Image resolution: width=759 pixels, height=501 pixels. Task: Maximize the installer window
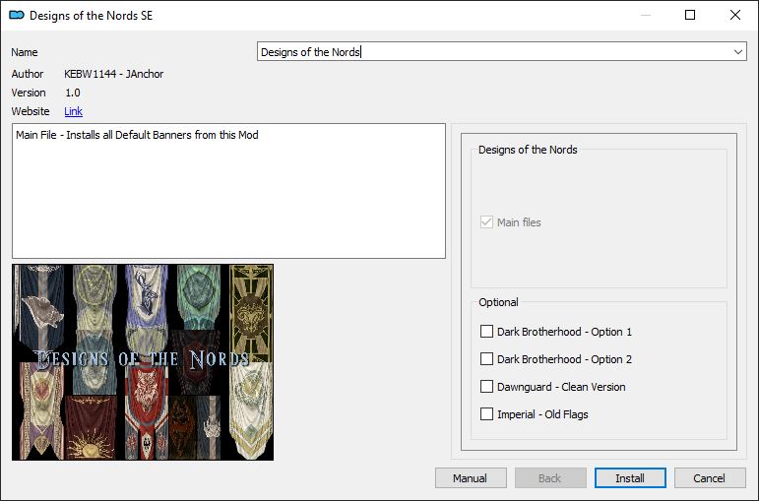coord(690,15)
